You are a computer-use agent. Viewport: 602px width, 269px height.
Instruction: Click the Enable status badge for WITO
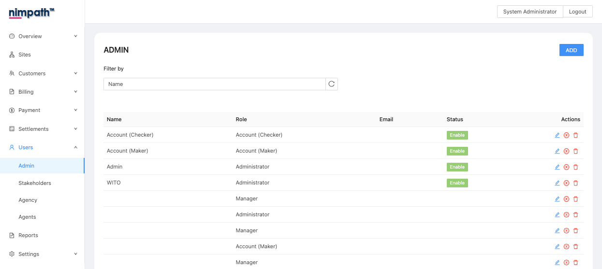tap(457, 183)
